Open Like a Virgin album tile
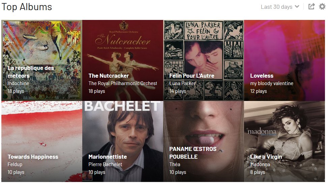 tap(285, 141)
